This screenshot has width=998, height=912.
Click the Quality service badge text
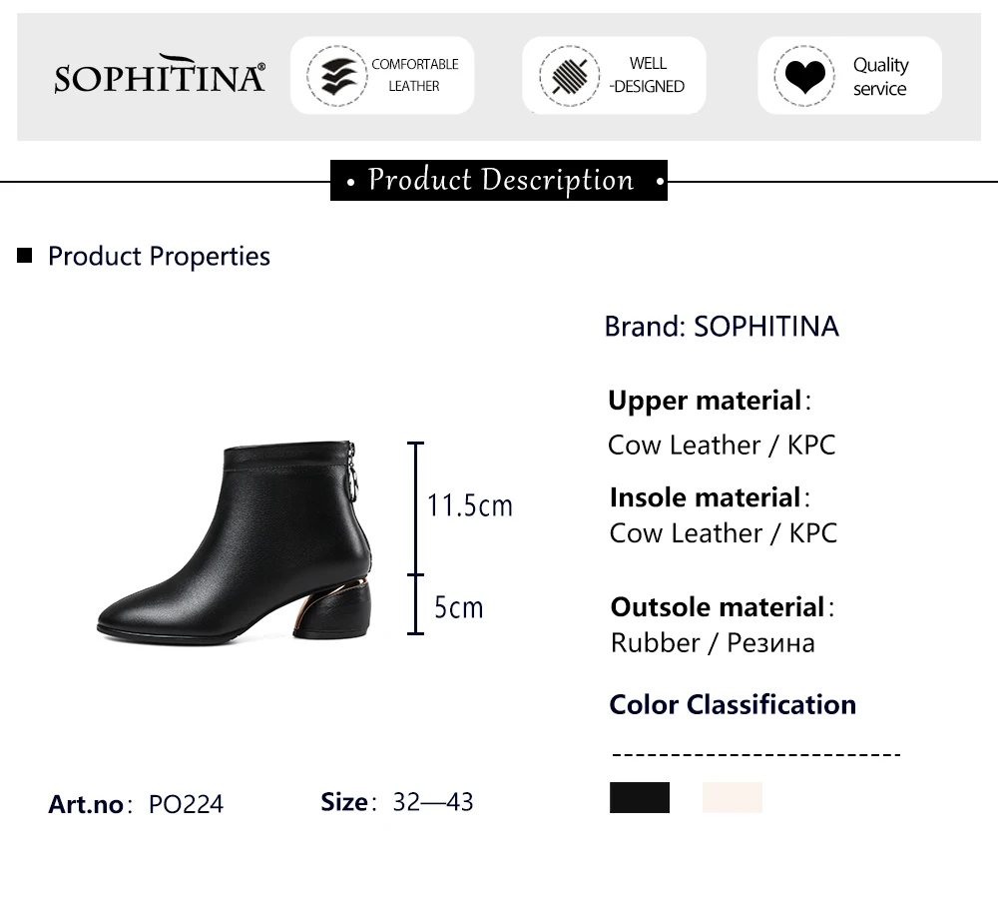point(879,76)
